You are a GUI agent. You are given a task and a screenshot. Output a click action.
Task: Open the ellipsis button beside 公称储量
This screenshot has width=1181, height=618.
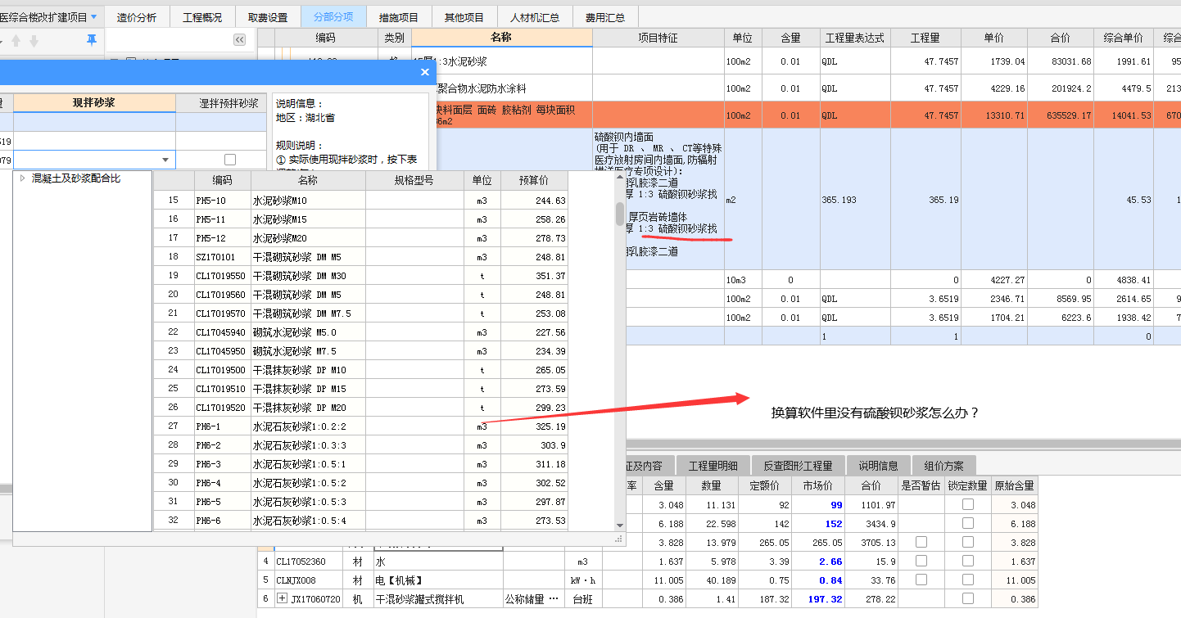click(x=554, y=599)
